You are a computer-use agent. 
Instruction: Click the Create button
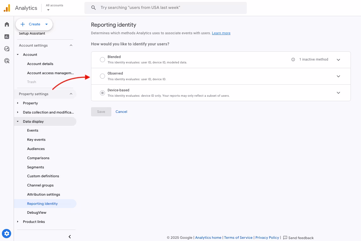click(34, 24)
